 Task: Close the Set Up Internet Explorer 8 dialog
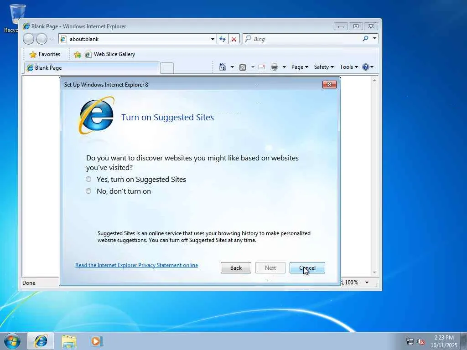[329, 84]
